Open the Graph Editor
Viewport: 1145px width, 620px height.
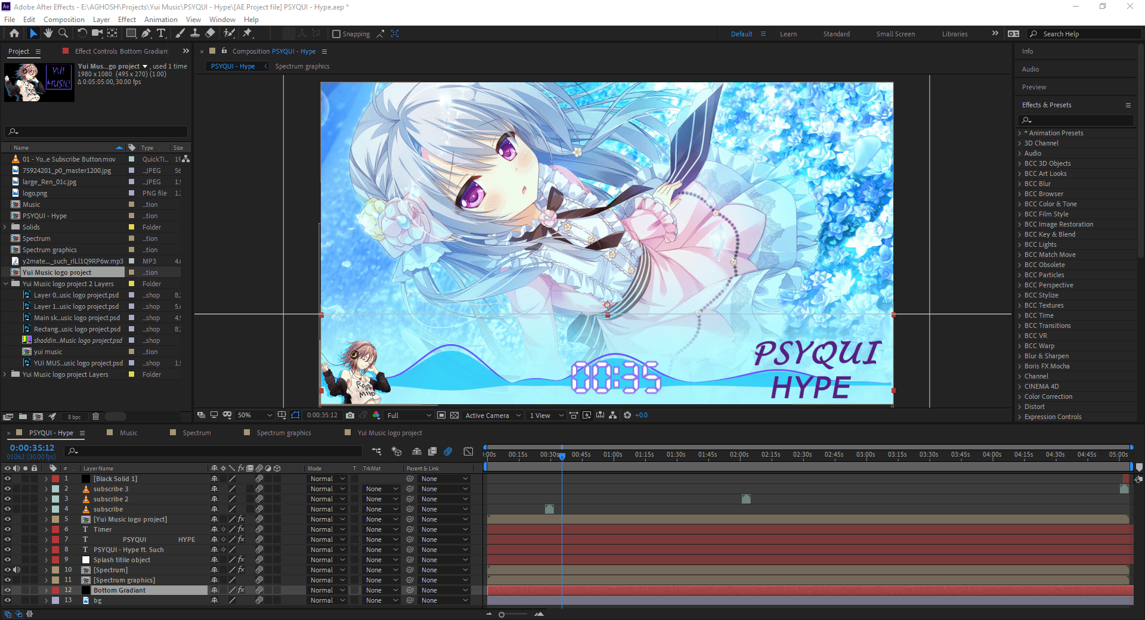coord(469,451)
